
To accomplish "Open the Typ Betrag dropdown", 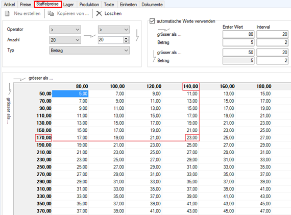I will 89,51.
